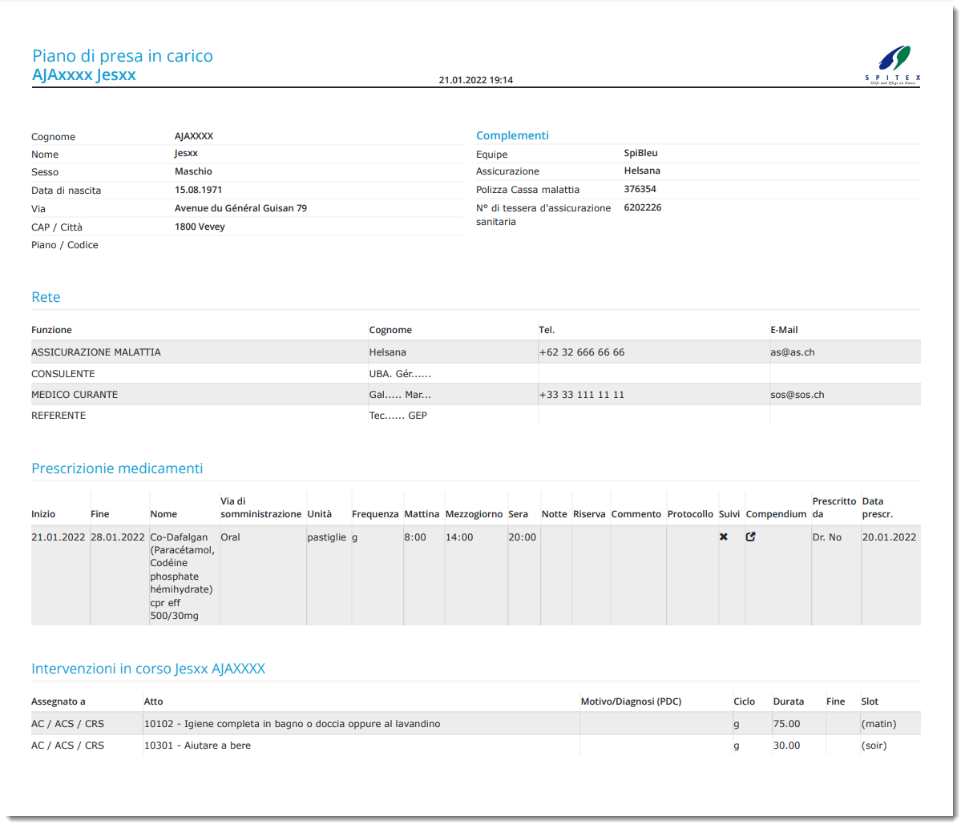
Task: Click the Frequenza column header
Action: click(374, 514)
